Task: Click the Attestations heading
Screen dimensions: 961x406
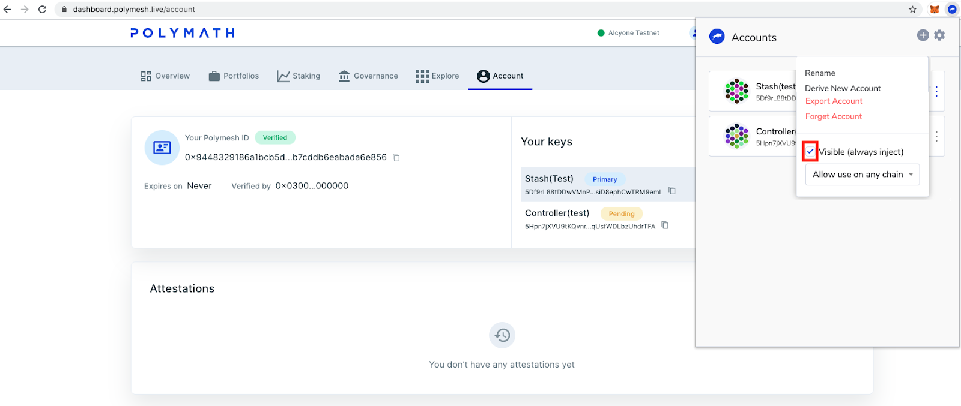Action: tap(182, 288)
